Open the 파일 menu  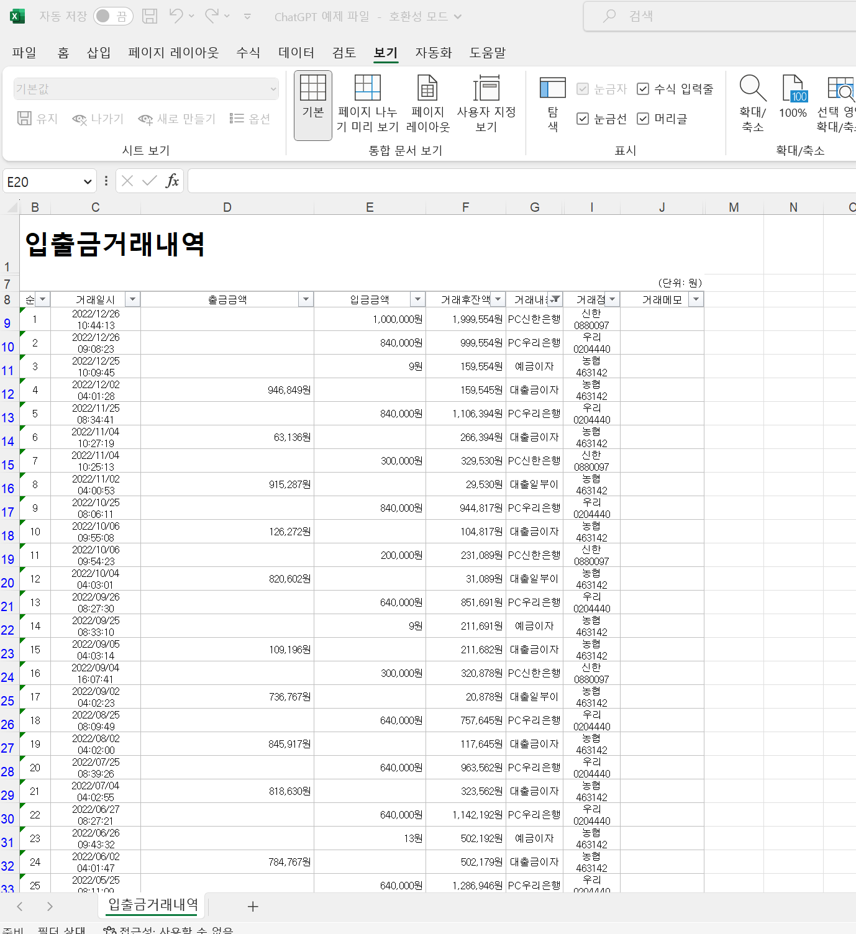(x=24, y=53)
